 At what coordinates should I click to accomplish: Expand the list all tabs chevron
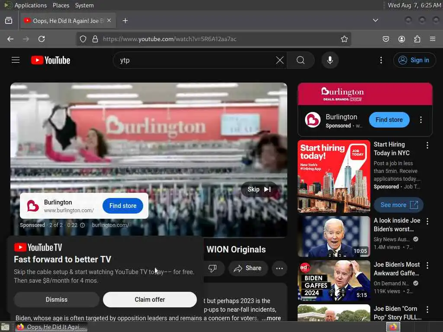click(x=375, y=20)
